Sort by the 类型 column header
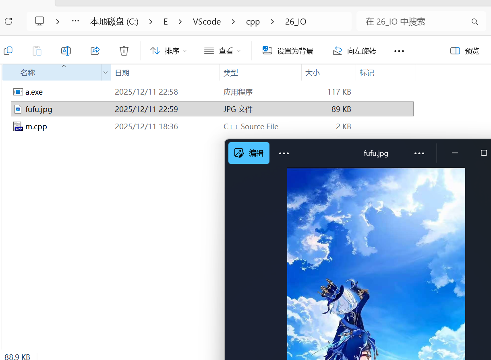The image size is (491, 360). click(231, 72)
